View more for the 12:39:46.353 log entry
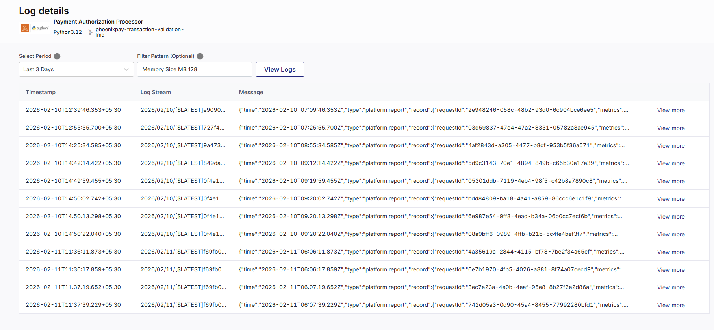The image size is (714, 330). [x=671, y=110]
